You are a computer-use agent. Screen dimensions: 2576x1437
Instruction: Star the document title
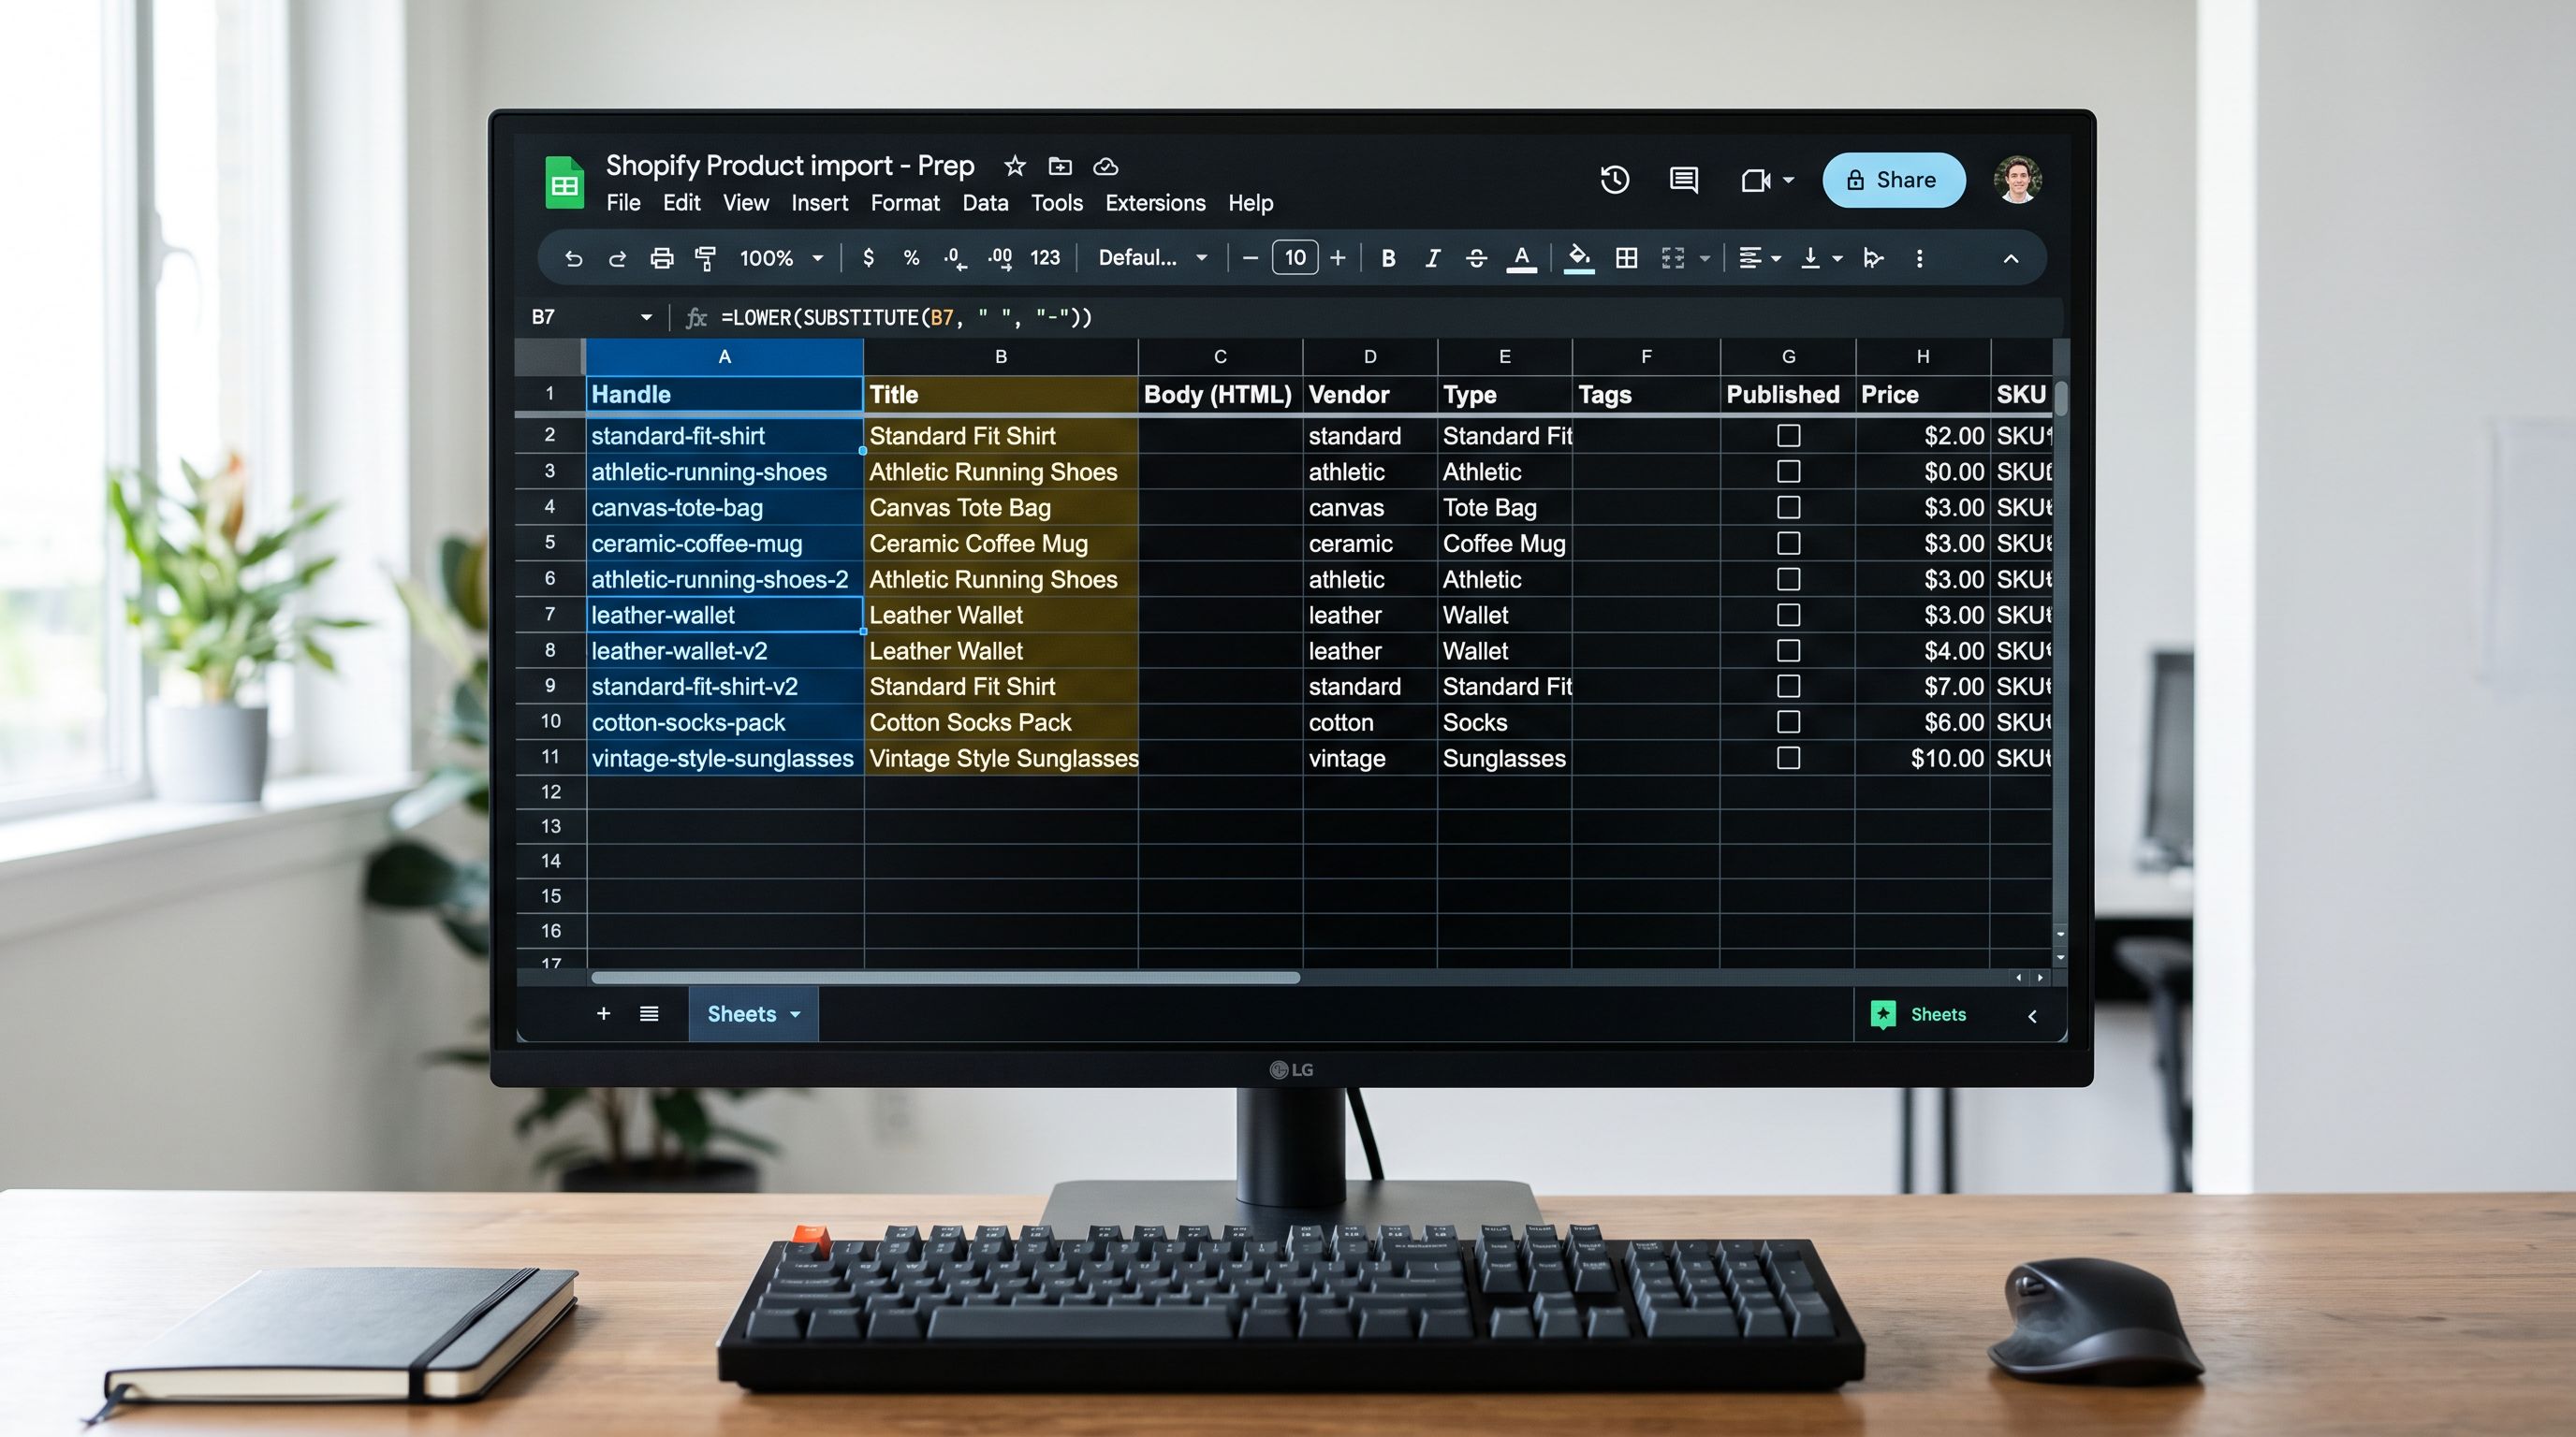coord(1015,166)
